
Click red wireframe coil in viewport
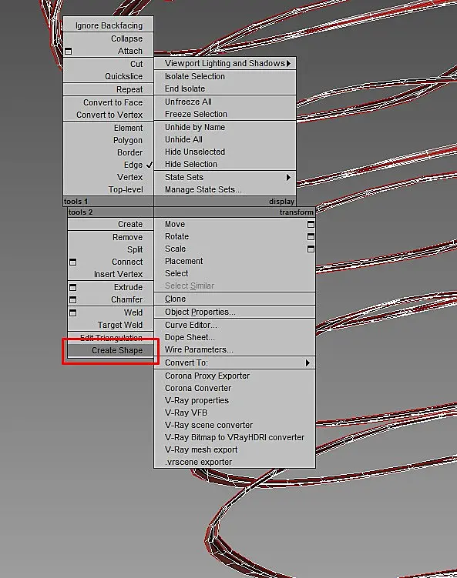point(369,419)
